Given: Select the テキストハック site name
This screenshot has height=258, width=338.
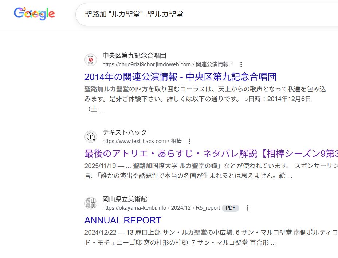Looking at the screenshot, I should 125,132.
